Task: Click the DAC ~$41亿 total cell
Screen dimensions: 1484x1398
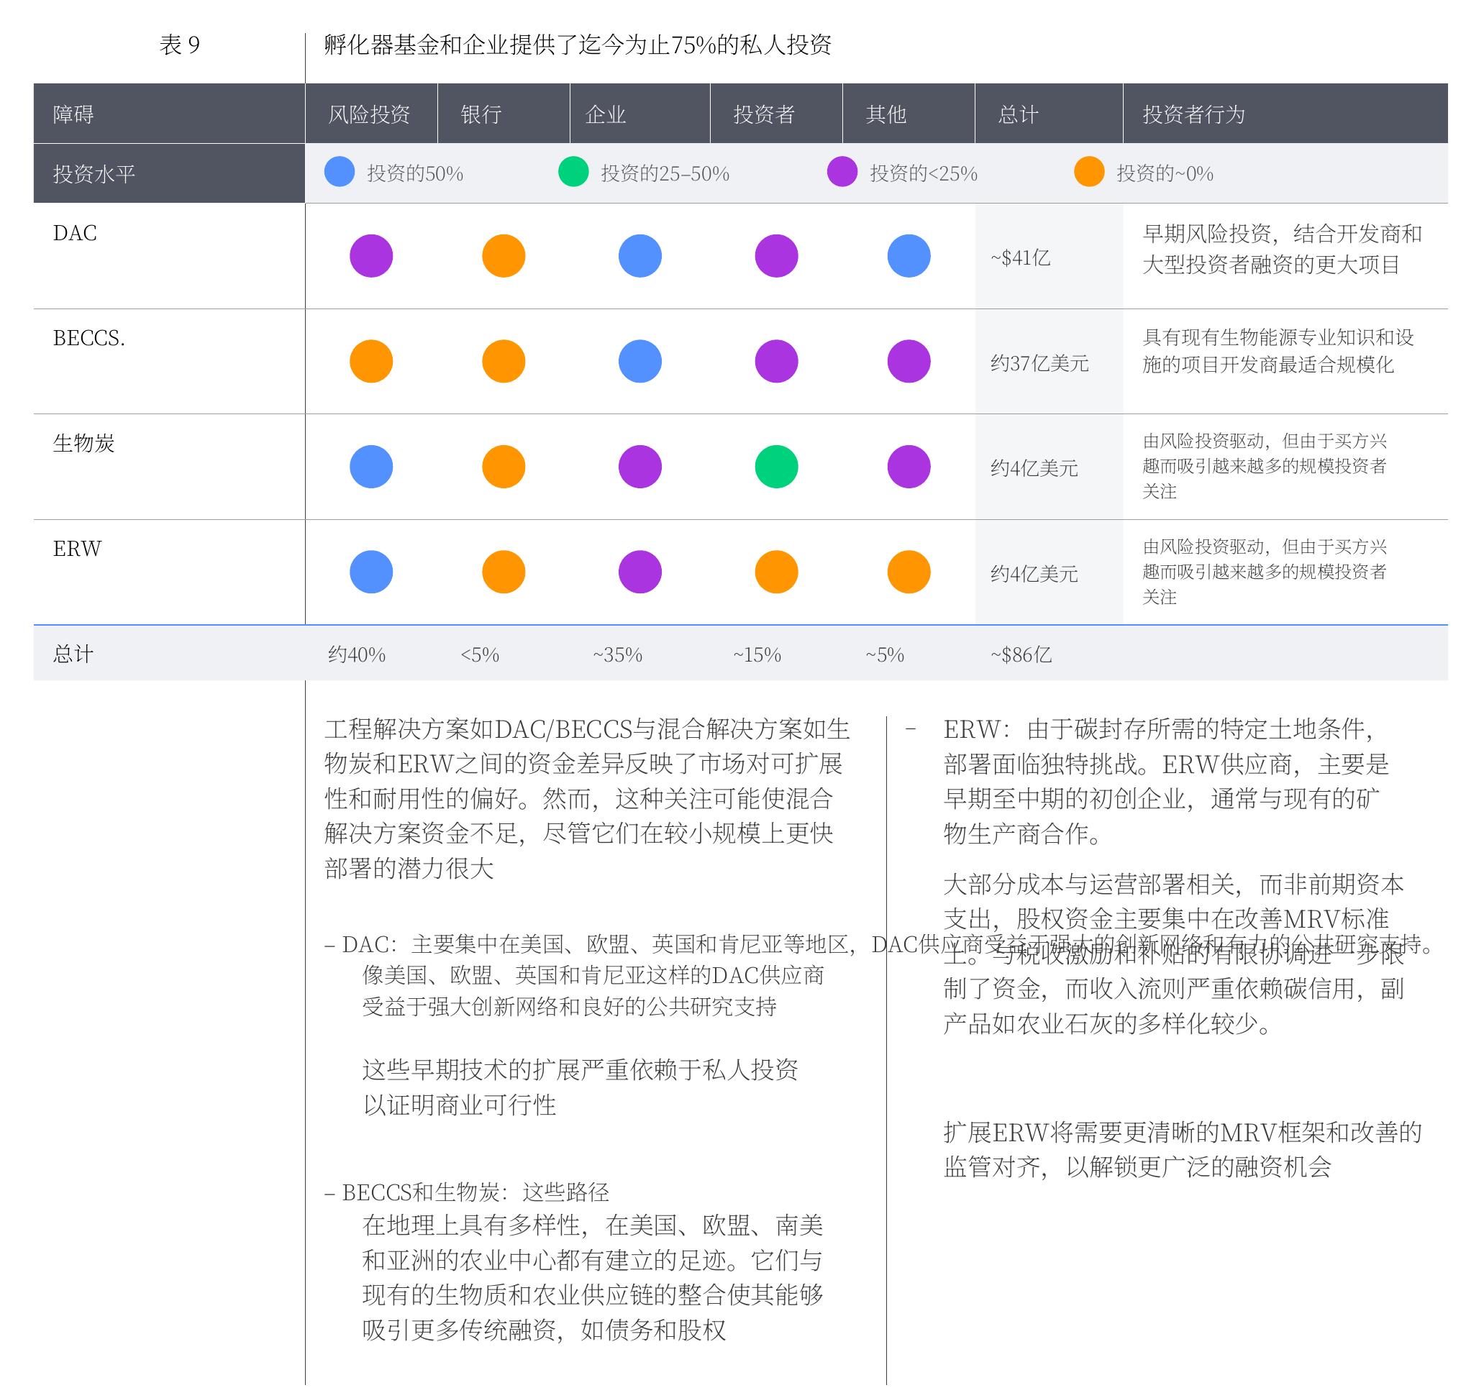Action: (1049, 257)
